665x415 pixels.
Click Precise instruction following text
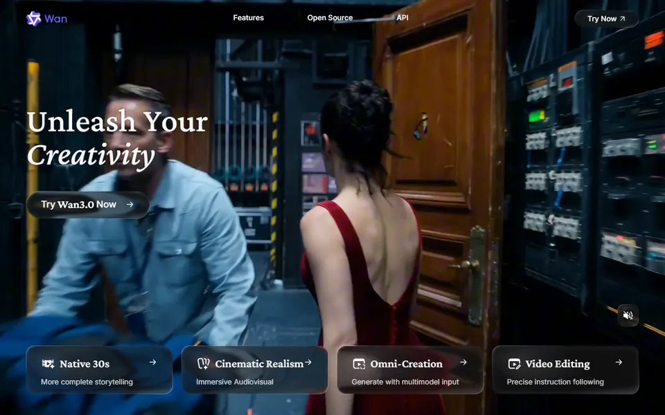point(555,382)
